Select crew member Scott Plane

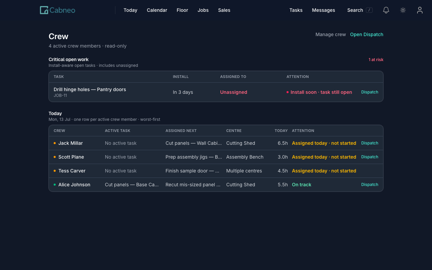coord(71,157)
